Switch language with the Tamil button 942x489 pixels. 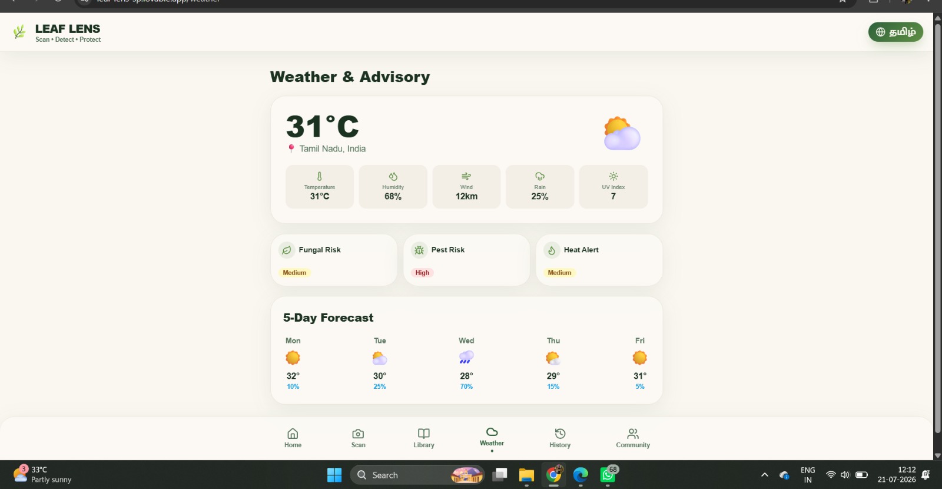tap(895, 32)
